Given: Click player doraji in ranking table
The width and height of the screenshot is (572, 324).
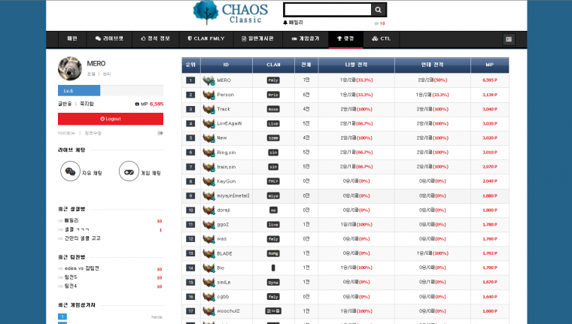Looking at the screenshot, I should point(224,210).
